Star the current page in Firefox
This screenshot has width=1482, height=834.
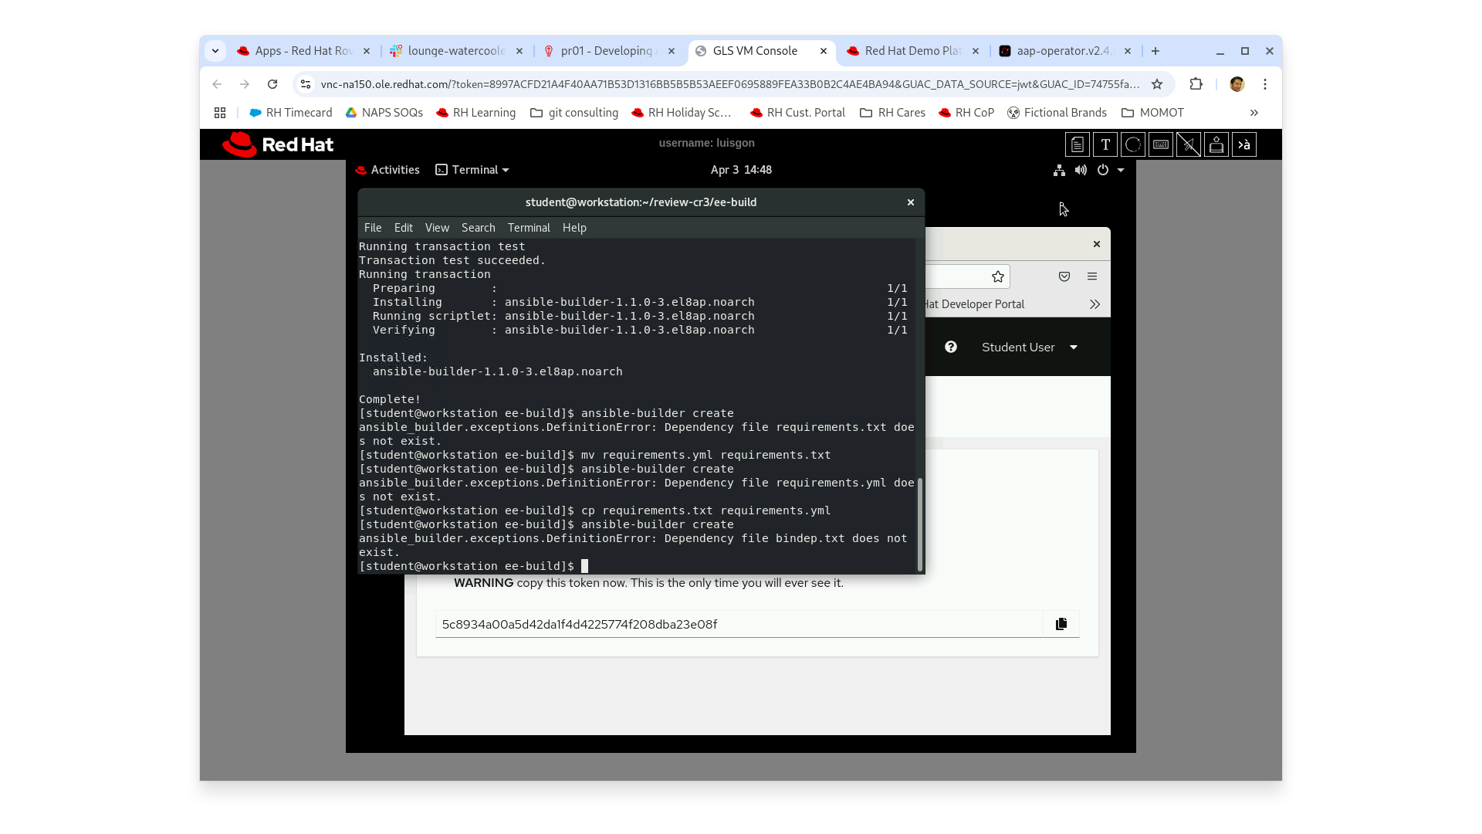coord(996,276)
